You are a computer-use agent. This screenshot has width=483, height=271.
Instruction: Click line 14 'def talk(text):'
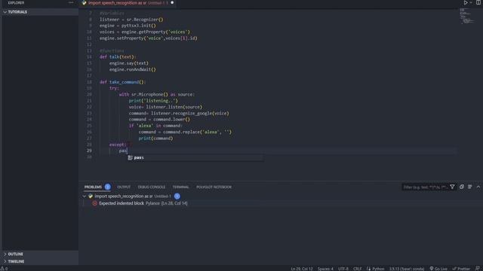pos(118,57)
